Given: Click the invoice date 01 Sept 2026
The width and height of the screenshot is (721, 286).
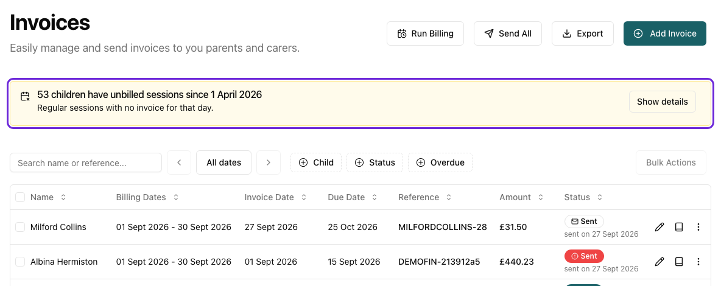Looking at the screenshot, I should coord(271,262).
